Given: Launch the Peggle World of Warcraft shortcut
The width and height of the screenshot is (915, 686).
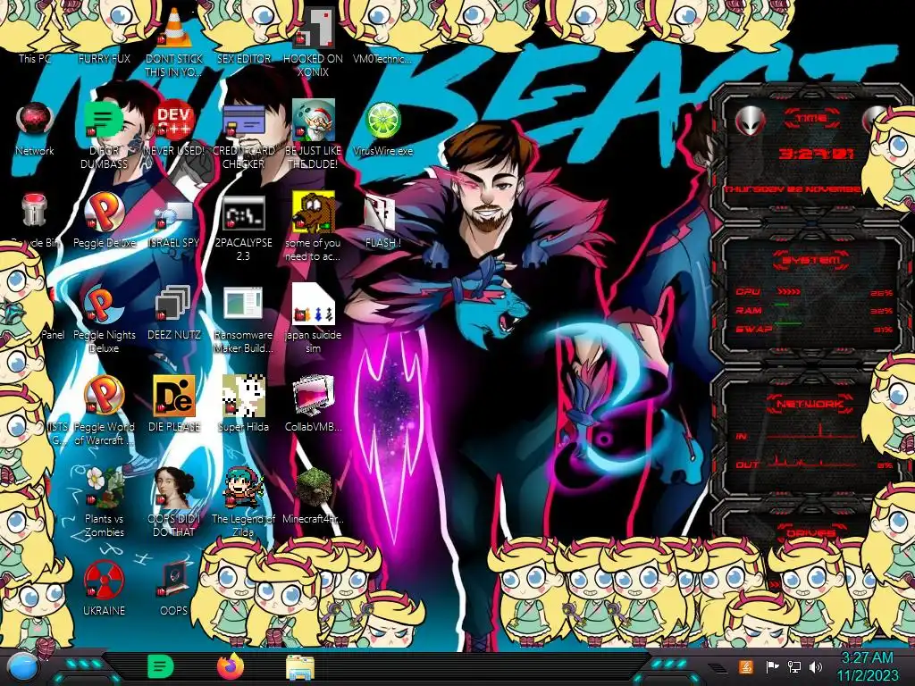Looking at the screenshot, I should point(104,396).
